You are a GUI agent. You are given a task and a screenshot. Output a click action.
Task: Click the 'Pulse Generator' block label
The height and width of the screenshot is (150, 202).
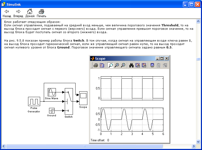[34, 110]
